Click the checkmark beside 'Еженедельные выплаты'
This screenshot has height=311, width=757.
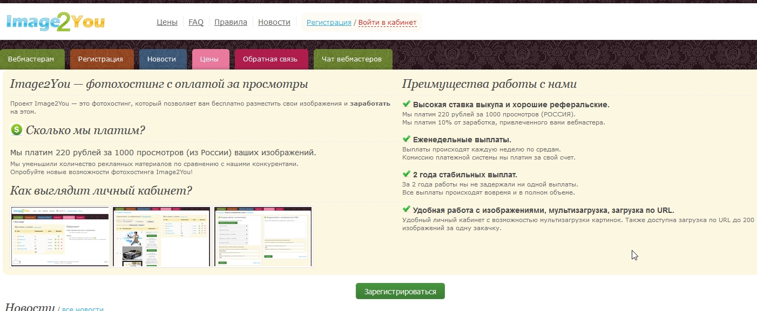pos(407,139)
